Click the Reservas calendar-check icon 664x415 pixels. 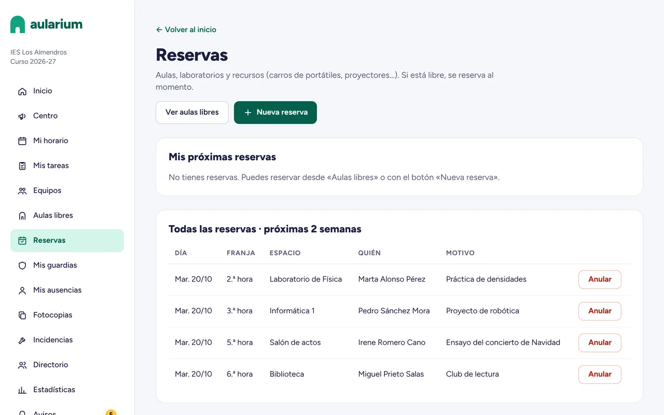(x=22, y=241)
